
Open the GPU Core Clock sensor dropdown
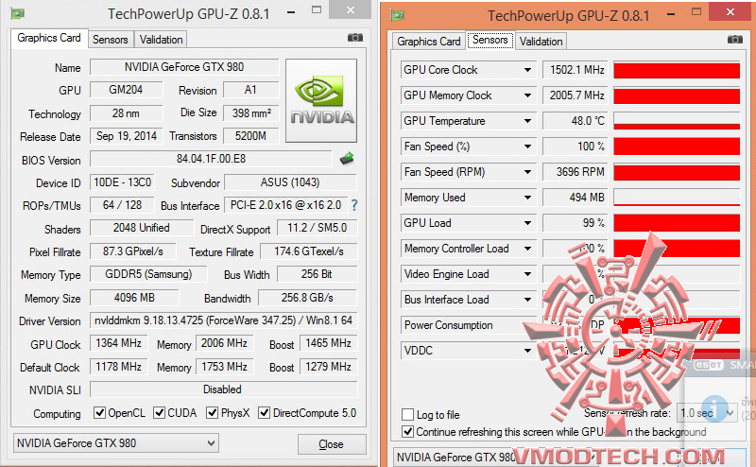tap(527, 70)
